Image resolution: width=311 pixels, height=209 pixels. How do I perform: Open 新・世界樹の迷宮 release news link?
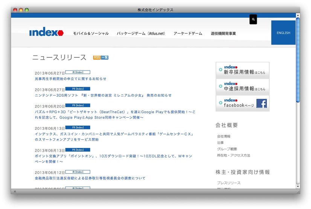tap(103, 95)
